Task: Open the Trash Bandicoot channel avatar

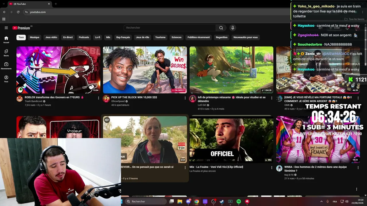Action: [x=19, y=99]
